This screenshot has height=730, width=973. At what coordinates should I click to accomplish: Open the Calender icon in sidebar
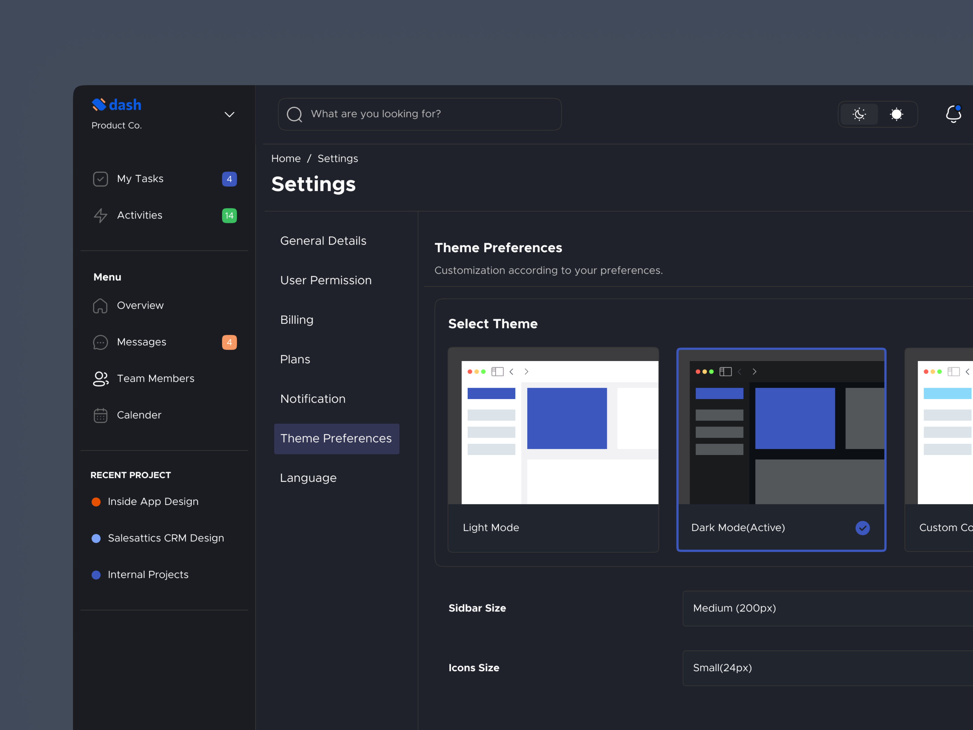point(101,415)
